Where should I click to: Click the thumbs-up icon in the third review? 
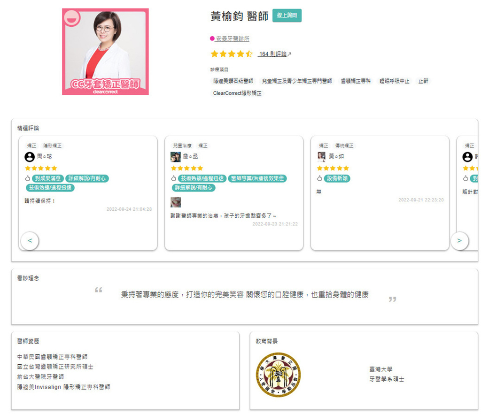tap(319, 178)
